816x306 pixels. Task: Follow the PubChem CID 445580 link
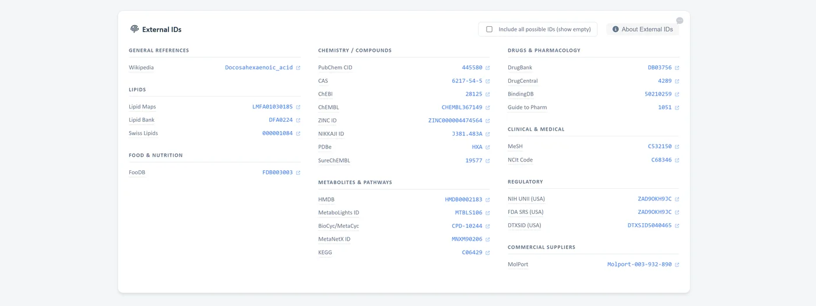472,68
